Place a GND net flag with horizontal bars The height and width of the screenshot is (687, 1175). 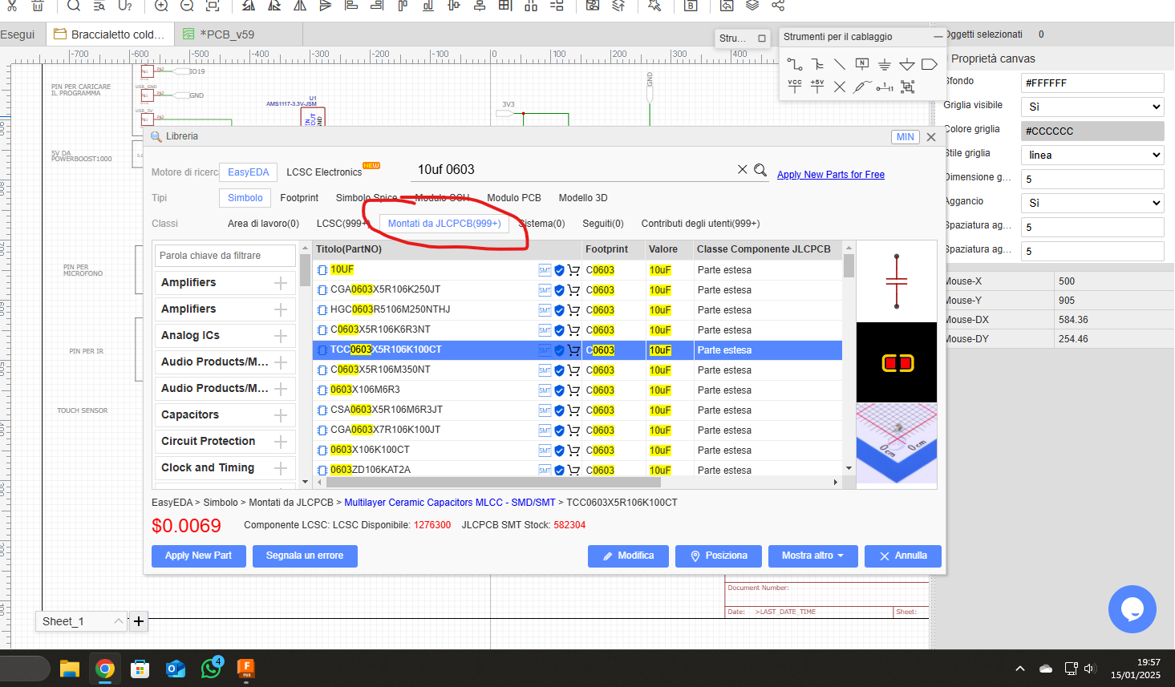[885, 64]
